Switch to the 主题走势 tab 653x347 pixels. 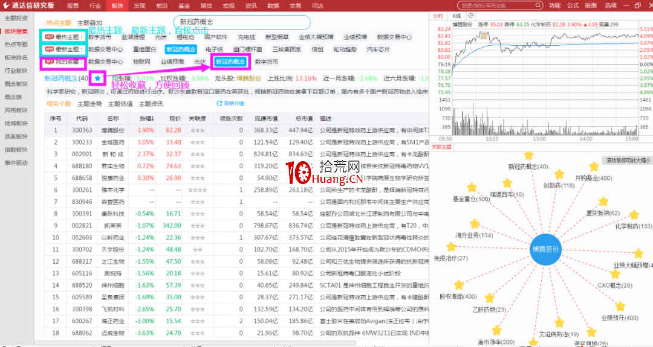[x=89, y=104]
